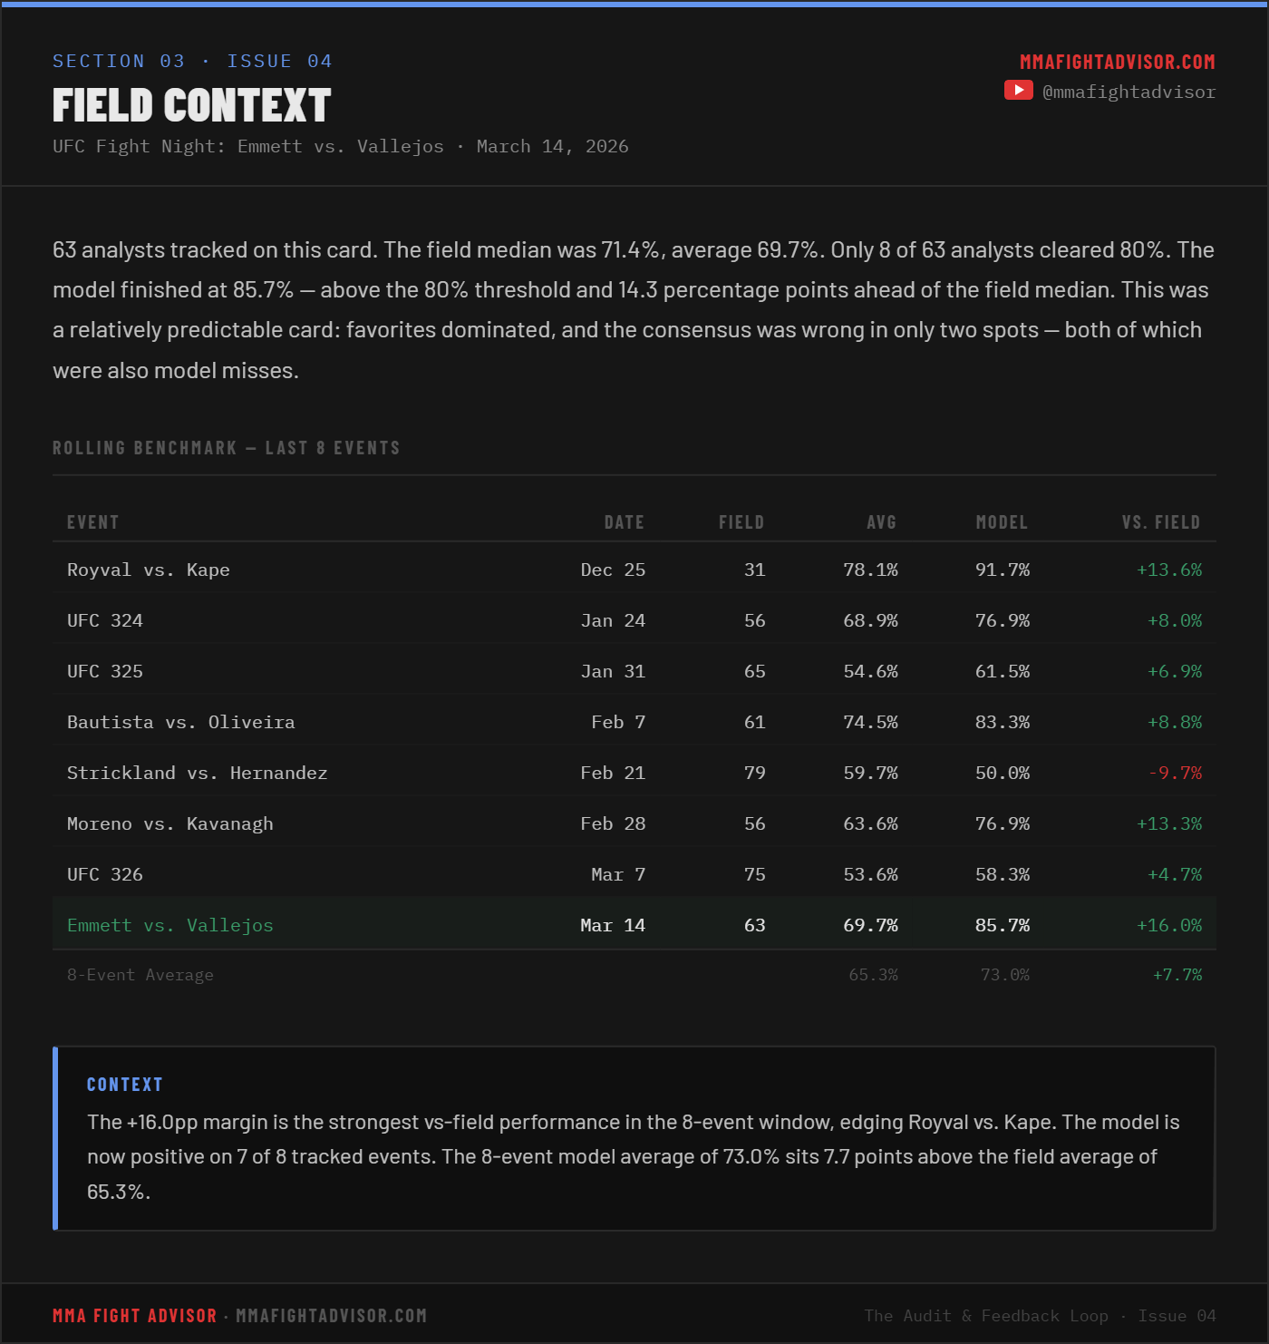The image size is (1269, 1344).
Task: Click the MODEL column header
Action: pyautogui.click(x=1002, y=522)
